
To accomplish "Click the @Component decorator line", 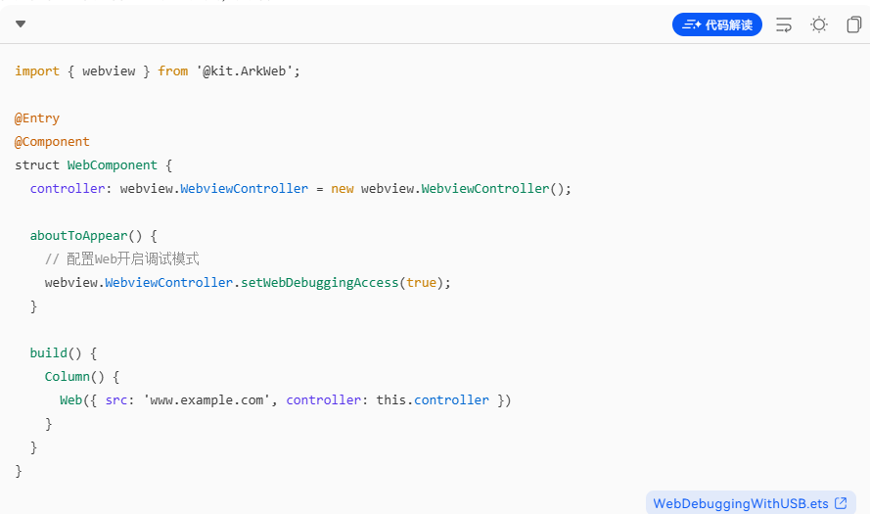I will 52,142.
